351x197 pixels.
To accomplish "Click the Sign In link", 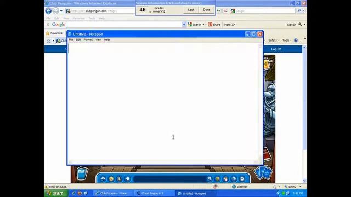I will click(291, 25).
